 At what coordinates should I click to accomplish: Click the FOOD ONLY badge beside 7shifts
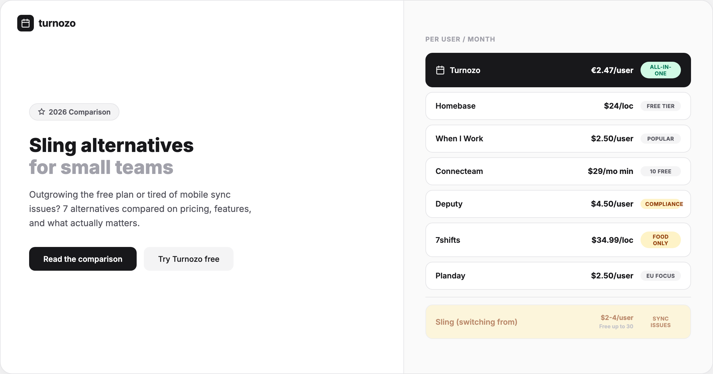point(660,240)
